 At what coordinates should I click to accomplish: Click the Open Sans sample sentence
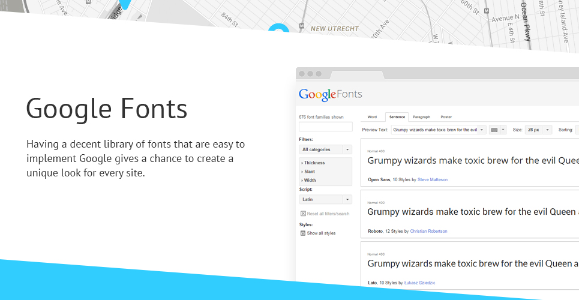point(473,161)
